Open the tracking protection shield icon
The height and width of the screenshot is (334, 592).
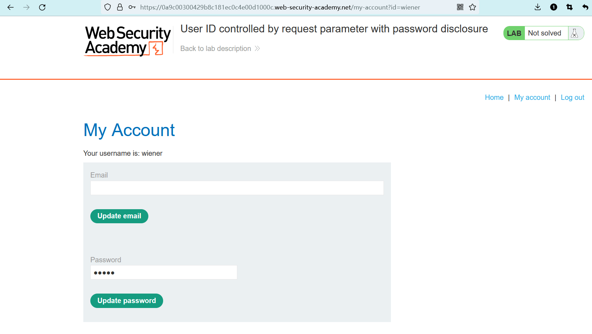pos(108,7)
